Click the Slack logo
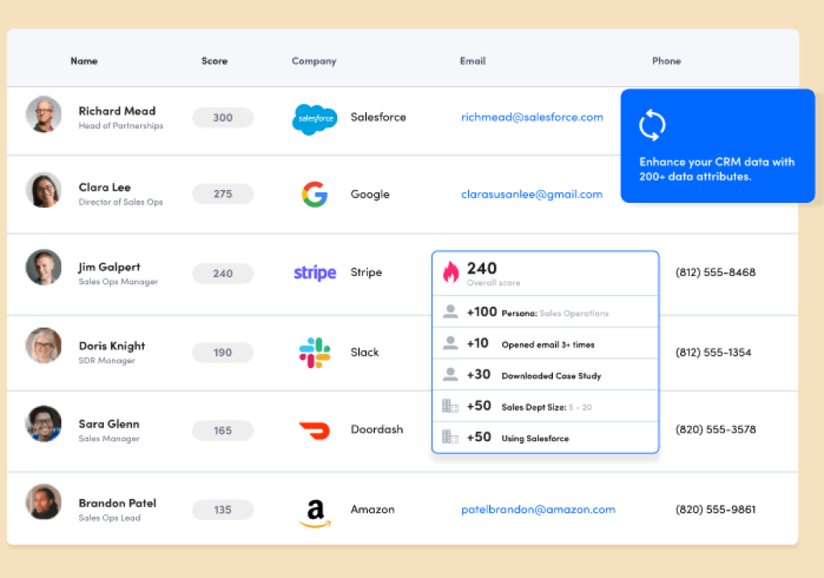 [315, 353]
